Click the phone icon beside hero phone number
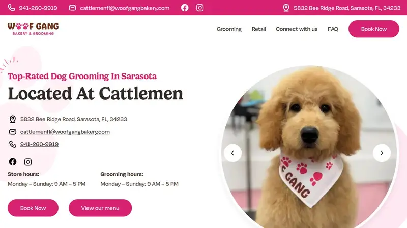The height and width of the screenshot is (228, 407). [x=12, y=144]
